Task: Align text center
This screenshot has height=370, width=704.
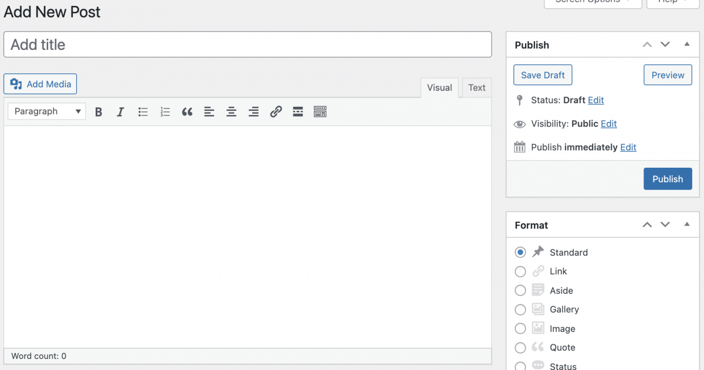Action: pyautogui.click(x=232, y=111)
